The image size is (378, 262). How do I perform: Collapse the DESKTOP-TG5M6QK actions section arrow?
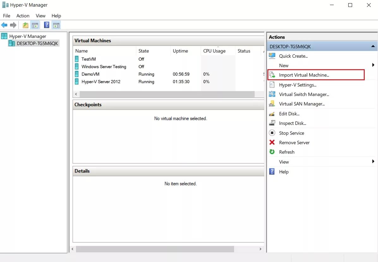point(373,46)
